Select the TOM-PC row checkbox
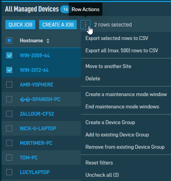This screenshot has width=171, height=181. (x=9, y=158)
